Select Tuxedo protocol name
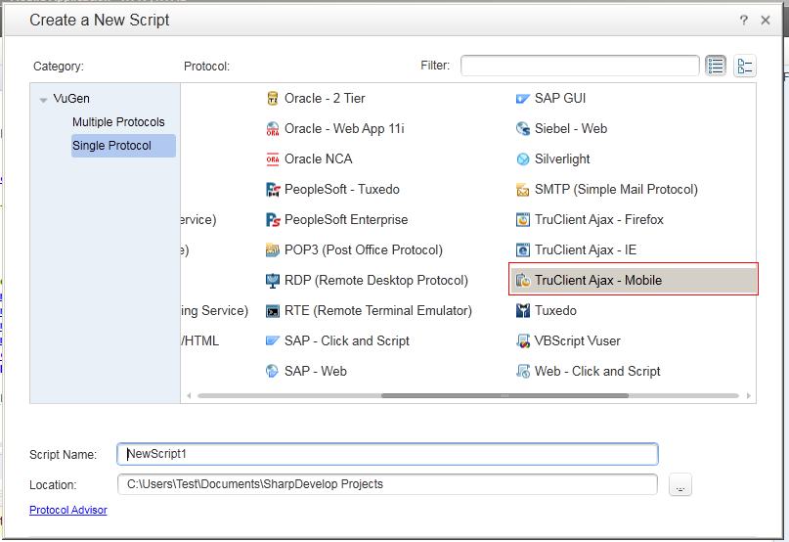The image size is (789, 542). (555, 311)
